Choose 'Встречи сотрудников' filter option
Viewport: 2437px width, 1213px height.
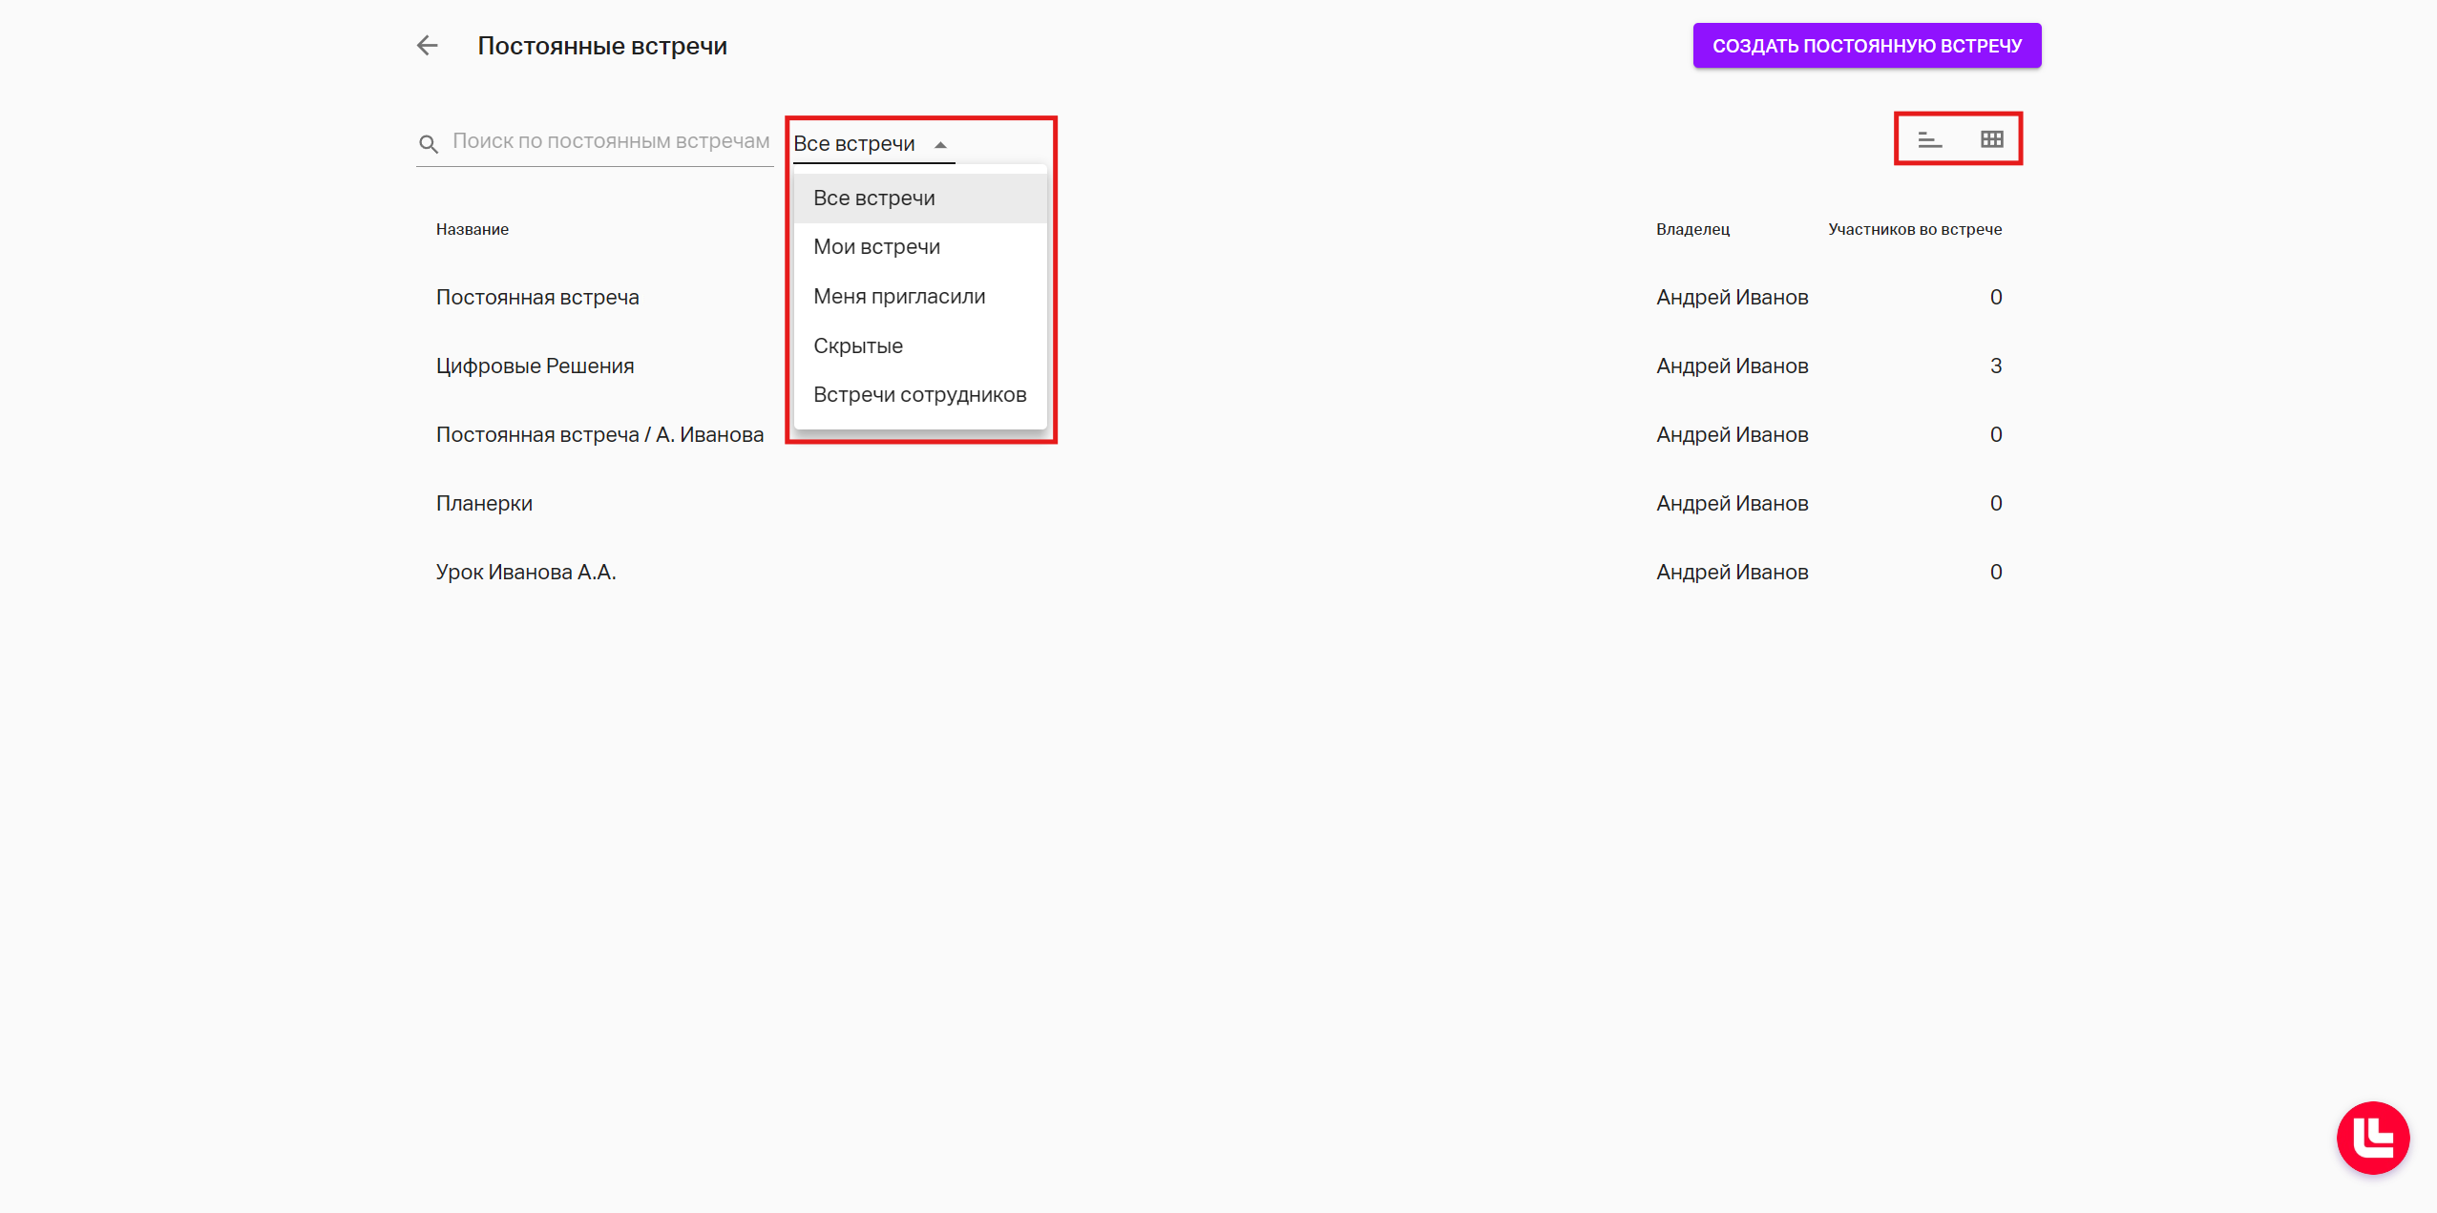tap(919, 395)
